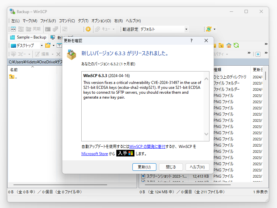The height and width of the screenshot is (208, 277).
Task: Open WinSCP preferences with the gear icon
Action: 88,29
